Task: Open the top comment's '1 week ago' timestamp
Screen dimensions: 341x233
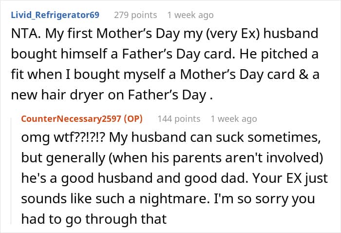Action: [190, 15]
